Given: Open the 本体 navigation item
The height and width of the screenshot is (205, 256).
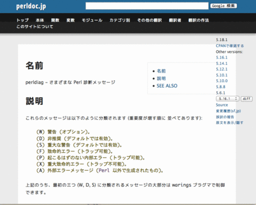Looking at the screenshot, I should click(x=40, y=20).
